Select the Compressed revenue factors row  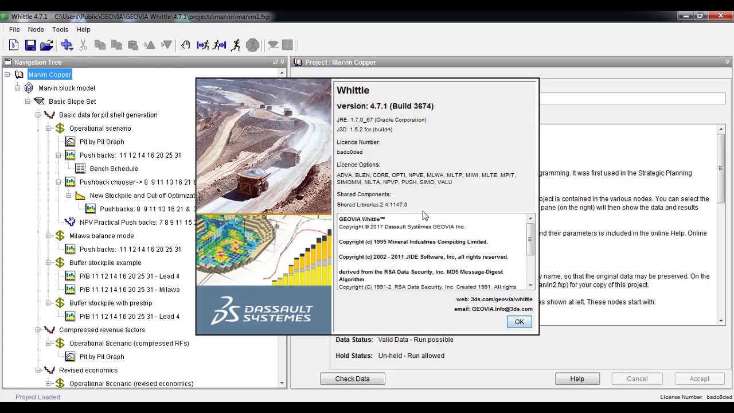[x=102, y=330]
